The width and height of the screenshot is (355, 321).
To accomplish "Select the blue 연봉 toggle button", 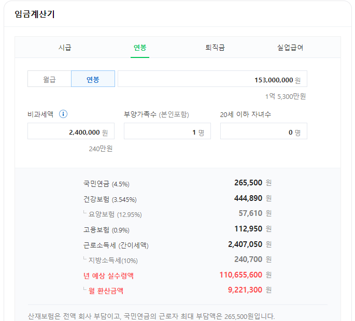I will coord(93,79).
